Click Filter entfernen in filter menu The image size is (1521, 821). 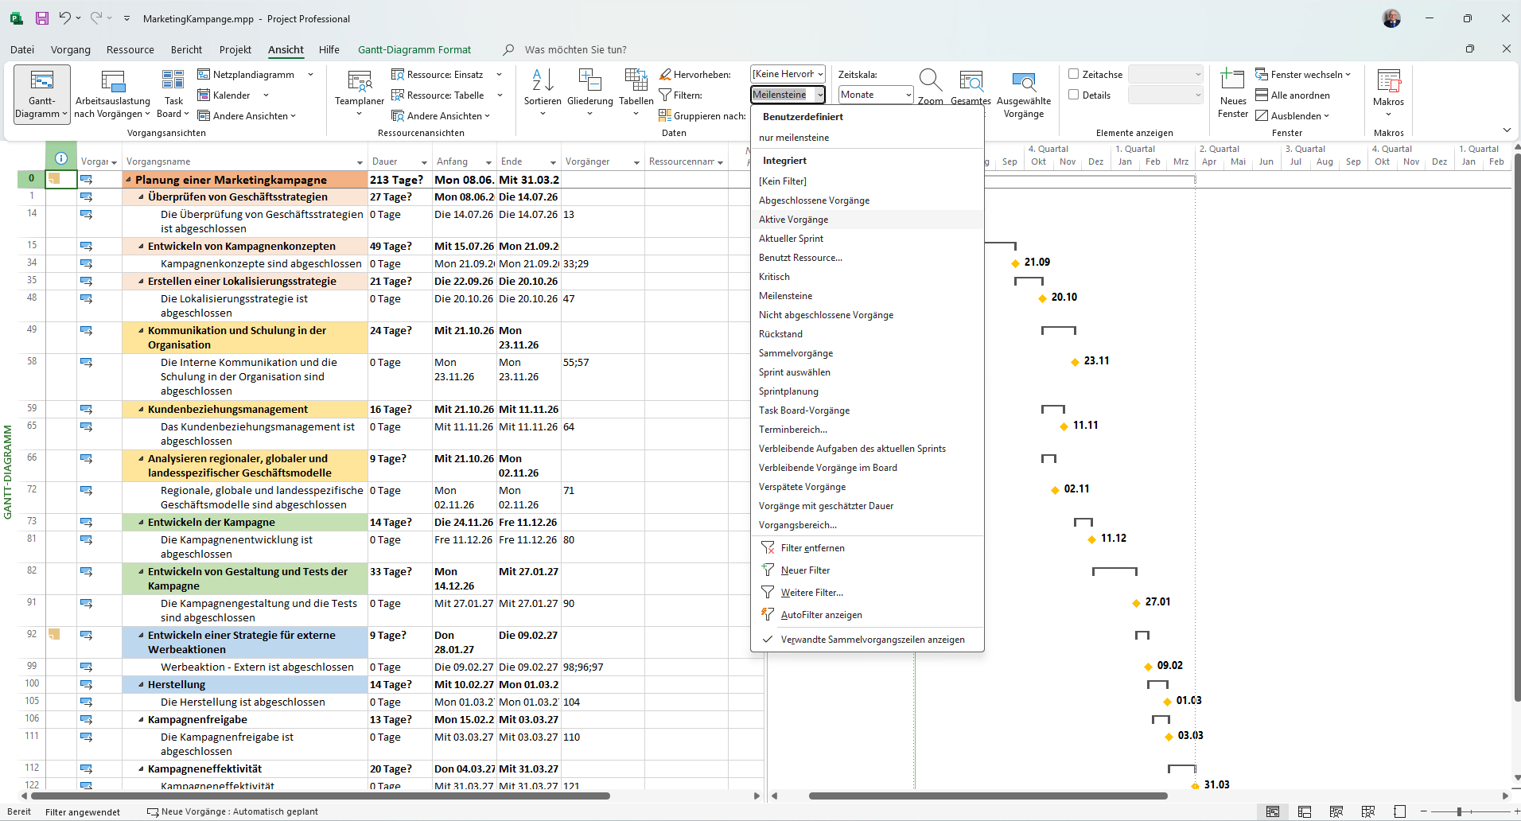pyautogui.click(x=812, y=548)
